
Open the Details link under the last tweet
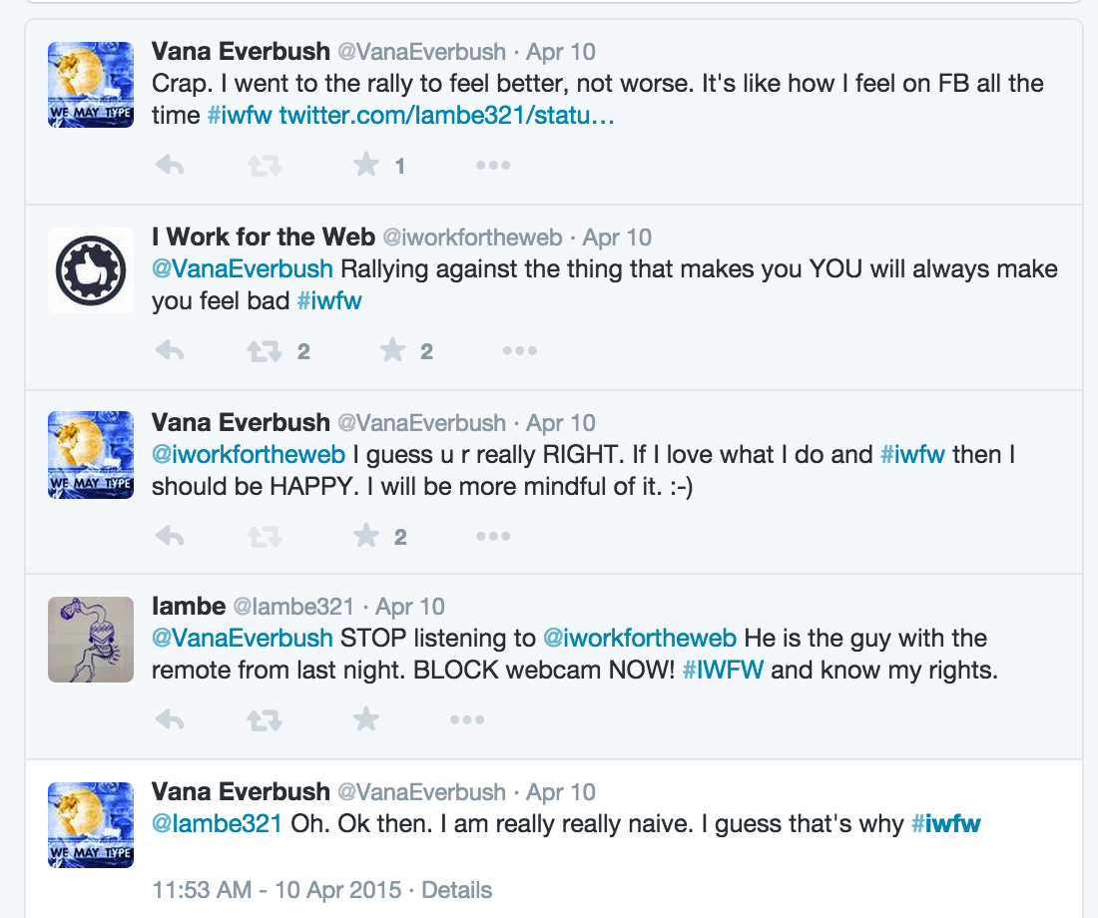pyautogui.click(x=456, y=889)
